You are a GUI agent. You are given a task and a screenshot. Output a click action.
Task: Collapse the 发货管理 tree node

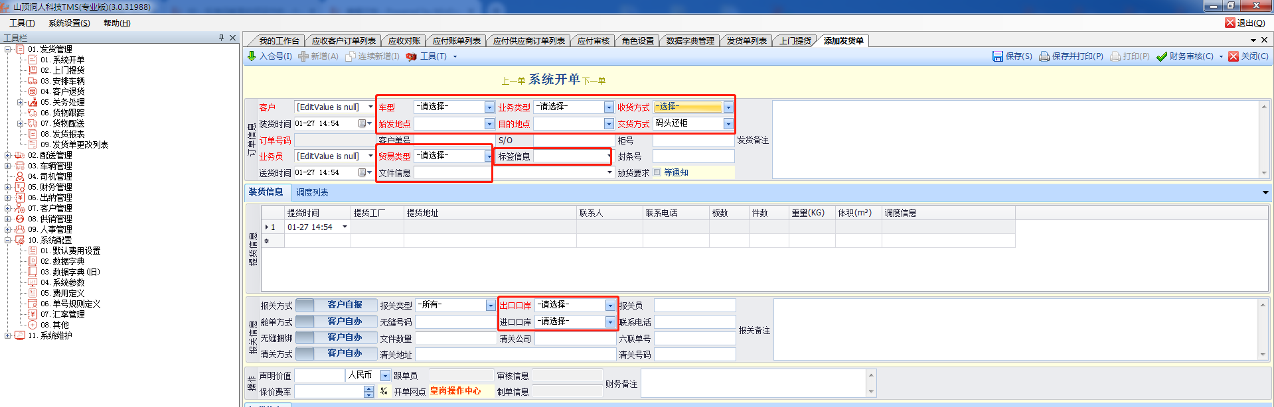(x=8, y=49)
